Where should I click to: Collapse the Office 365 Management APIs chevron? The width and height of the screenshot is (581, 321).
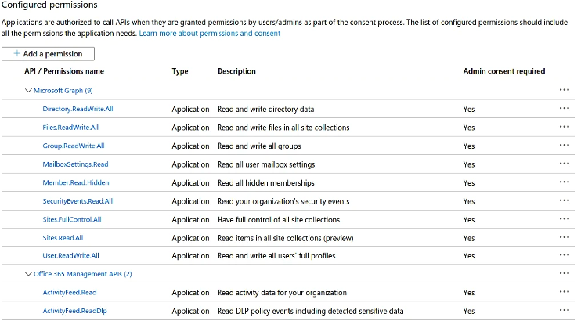[28, 274]
